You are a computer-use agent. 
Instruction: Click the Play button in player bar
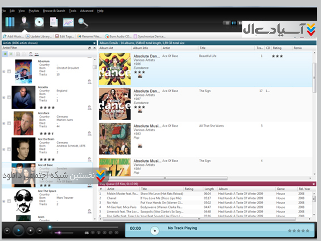click(x=18, y=231)
